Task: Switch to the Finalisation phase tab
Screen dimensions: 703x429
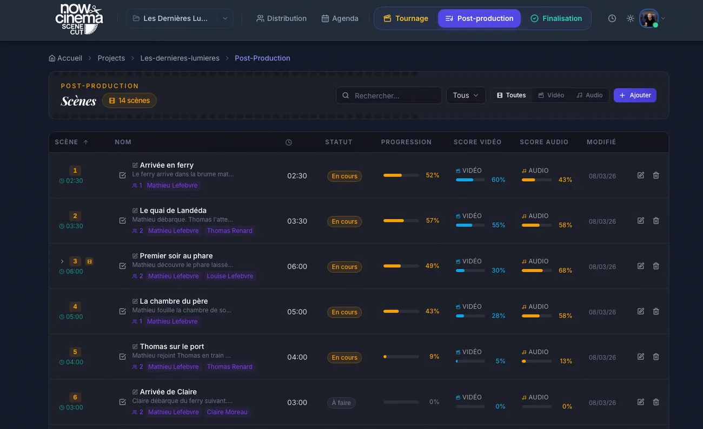Action: pos(556,18)
